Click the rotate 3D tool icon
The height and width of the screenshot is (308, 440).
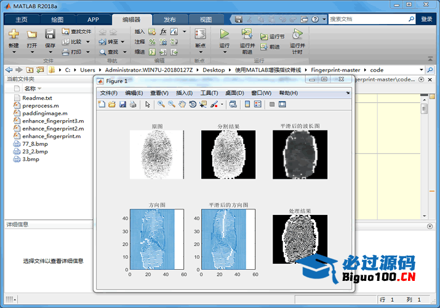point(193,105)
